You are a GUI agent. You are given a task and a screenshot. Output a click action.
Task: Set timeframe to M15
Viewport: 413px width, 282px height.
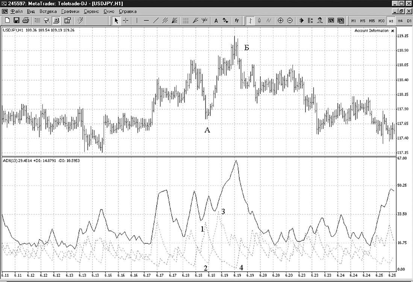pos(372,21)
